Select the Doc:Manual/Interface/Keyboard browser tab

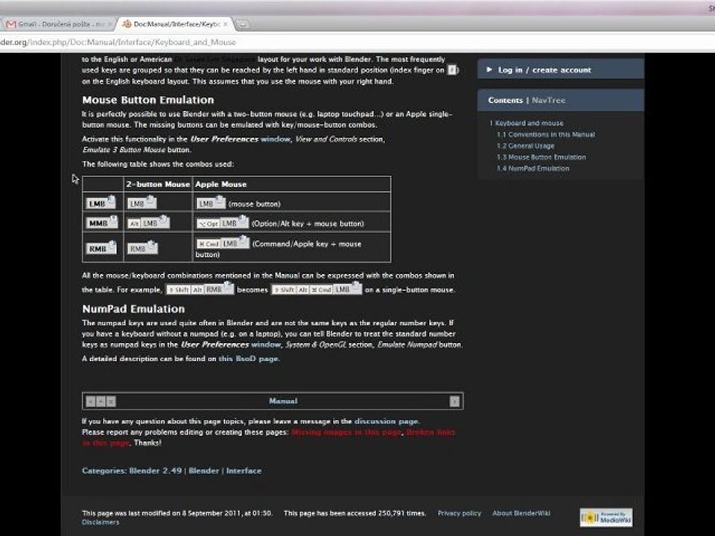pos(177,24)
